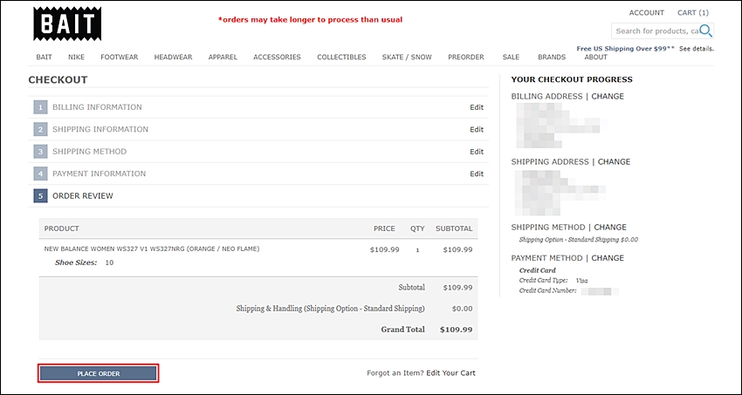Screen dimensions: 742x395
Task: Click the step 4 number badge
Action: (x=40, y=174)
